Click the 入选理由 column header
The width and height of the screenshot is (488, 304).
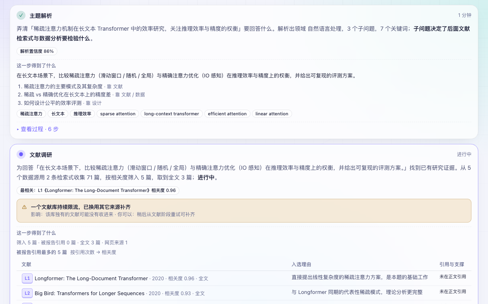pos(301,264)
